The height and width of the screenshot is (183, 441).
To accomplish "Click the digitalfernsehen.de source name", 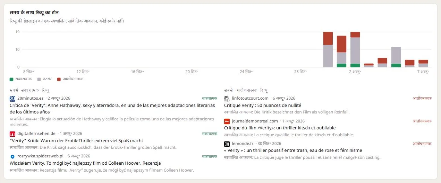I will pyautogui.click(x=36, y=134).
